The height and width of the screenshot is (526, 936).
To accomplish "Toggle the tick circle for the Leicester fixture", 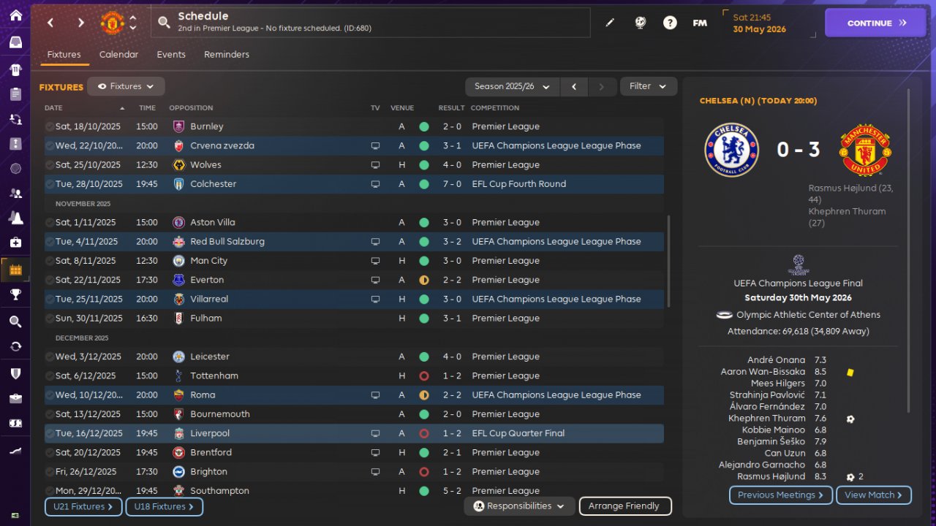I will 49,357.
